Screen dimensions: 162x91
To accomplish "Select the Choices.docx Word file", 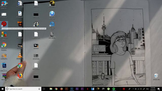I will pos(20,4).
